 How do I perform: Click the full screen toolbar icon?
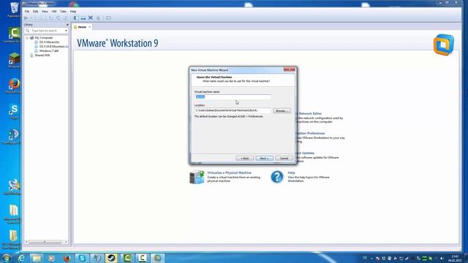coord(91,18)
